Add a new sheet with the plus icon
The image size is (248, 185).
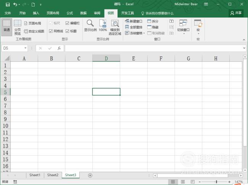point(90,175)
